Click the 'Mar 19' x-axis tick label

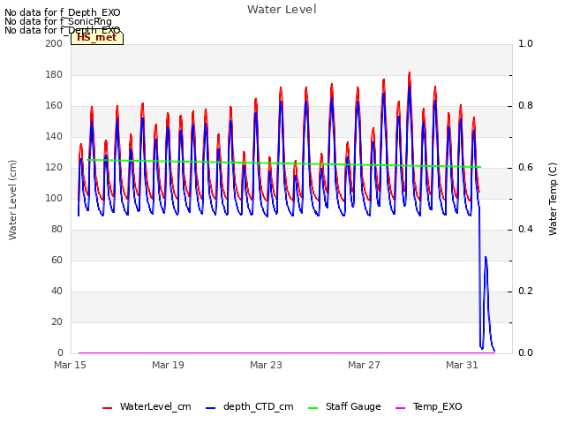[168, 365]
